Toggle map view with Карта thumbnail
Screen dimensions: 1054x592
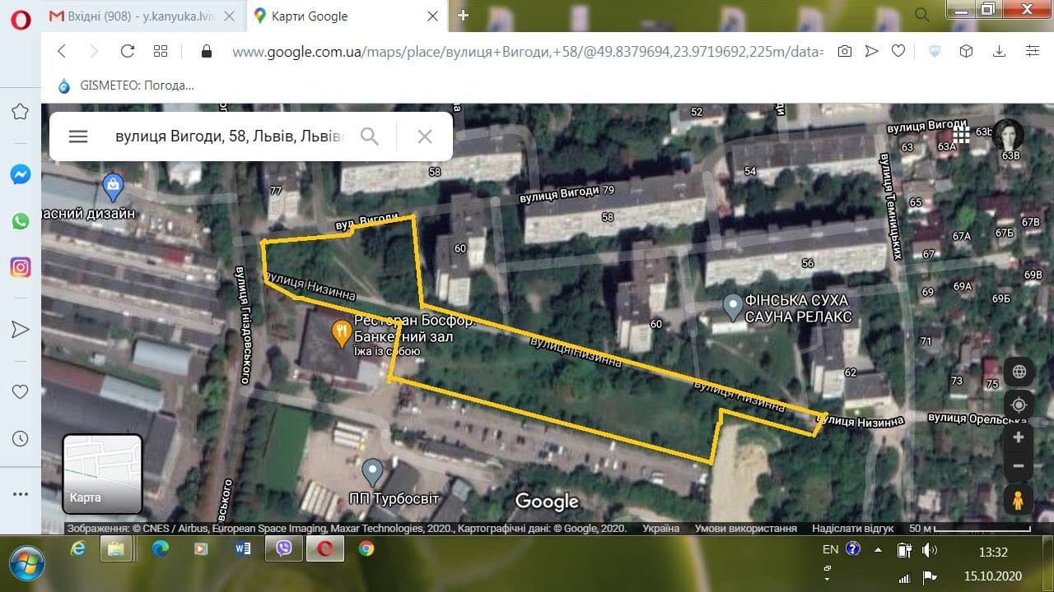click(x=103, y=473)
